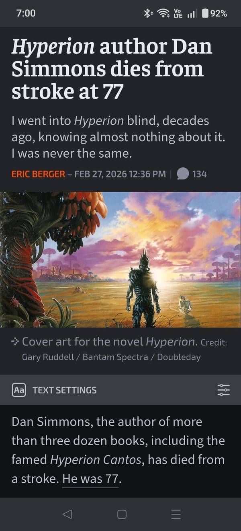Open the comments speech bubble icon
This screenshot has width=241, height=531.
[x=183, y=174]
